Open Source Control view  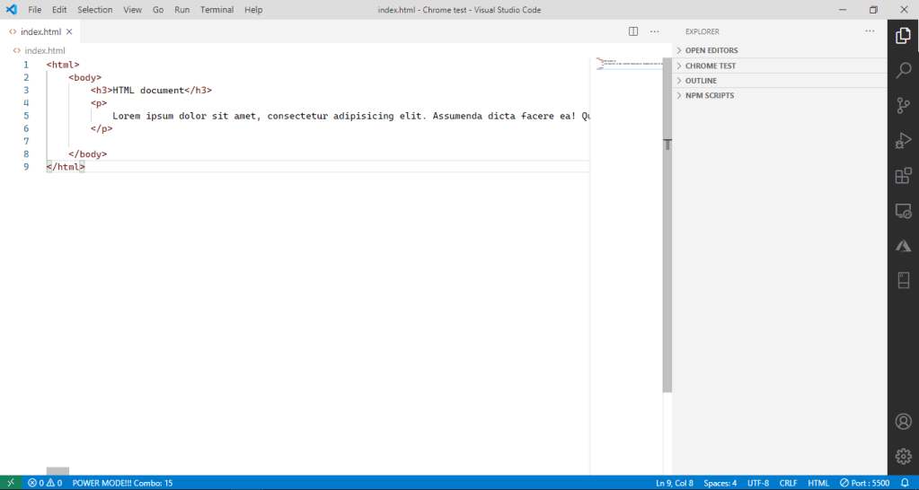903,106
